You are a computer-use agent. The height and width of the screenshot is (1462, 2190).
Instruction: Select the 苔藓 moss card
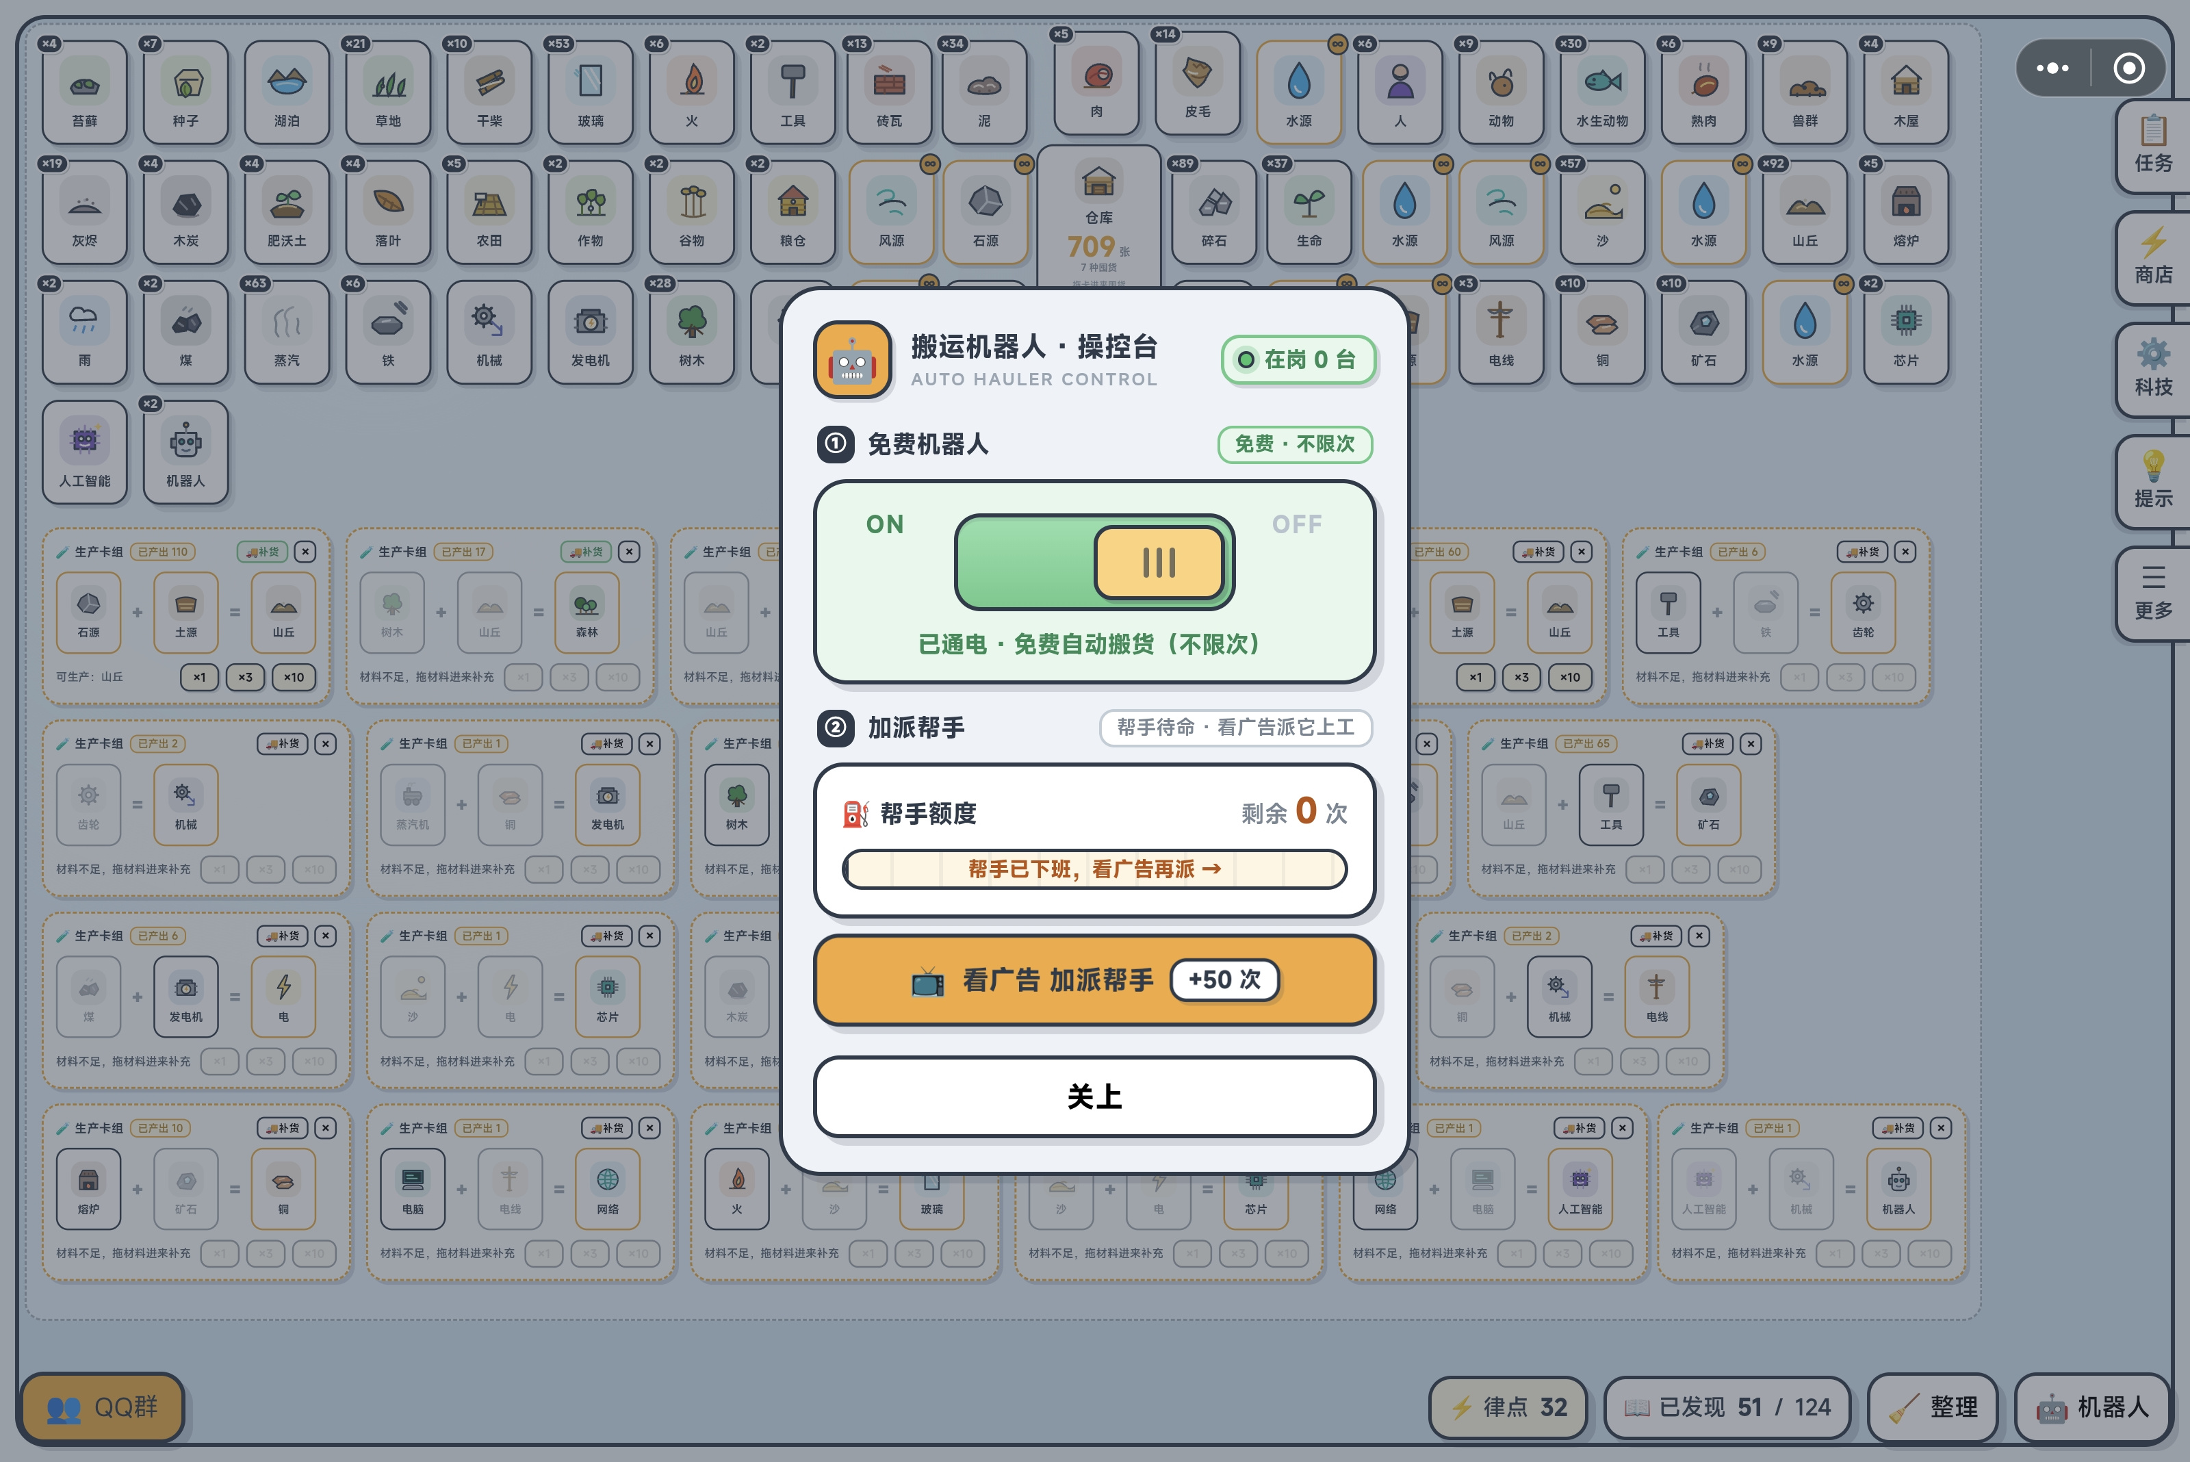point(84,92)
